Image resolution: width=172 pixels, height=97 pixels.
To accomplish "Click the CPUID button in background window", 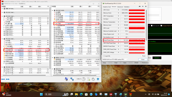I will click(x=136, y=63).
